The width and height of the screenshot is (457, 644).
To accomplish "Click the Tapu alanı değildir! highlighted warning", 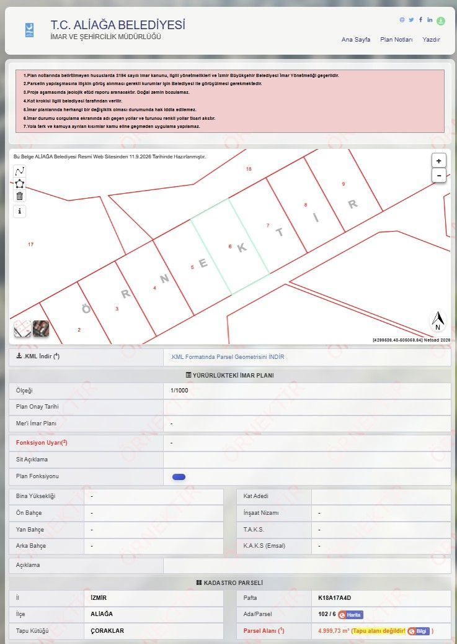I will pos(379,631).
